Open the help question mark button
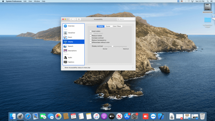The height and width of the screenshot is (121, 215). click(x=133, y=68)
